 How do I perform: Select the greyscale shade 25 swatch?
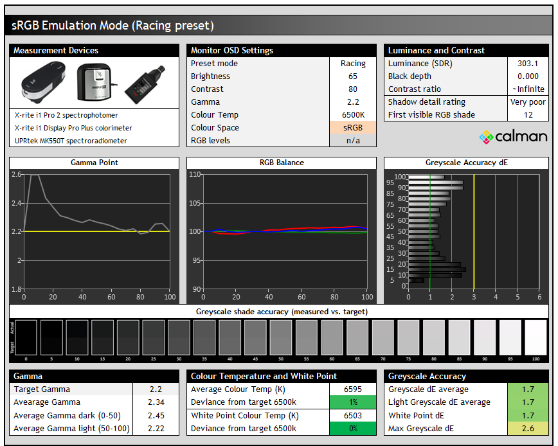click(153, 338)
